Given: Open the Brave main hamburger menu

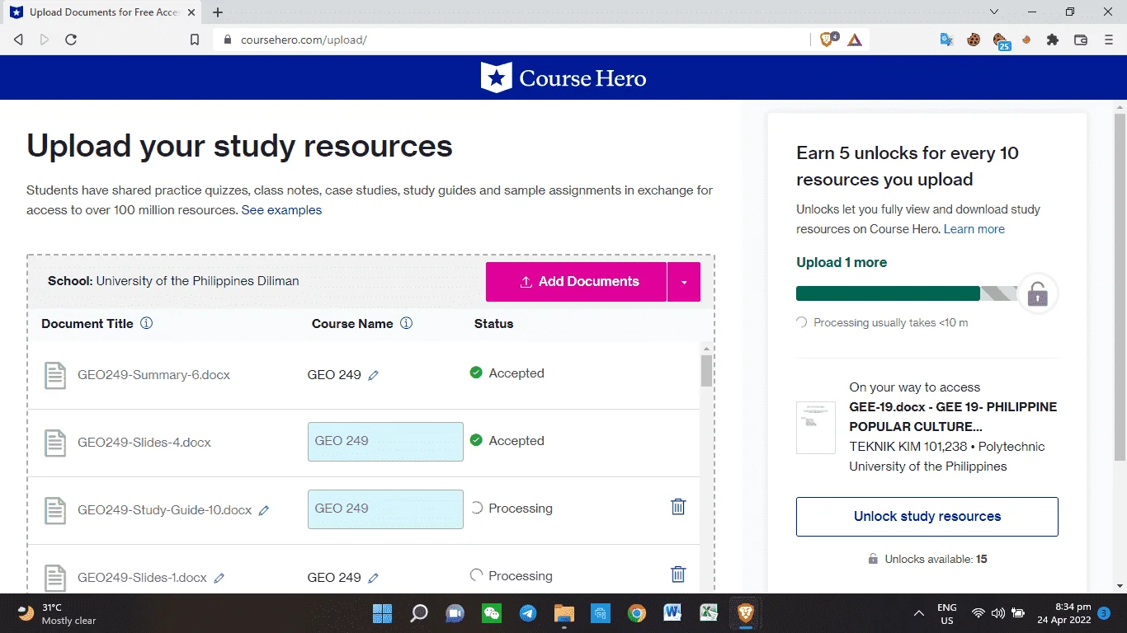Looking at the screenshot, I should [1109, 40].
